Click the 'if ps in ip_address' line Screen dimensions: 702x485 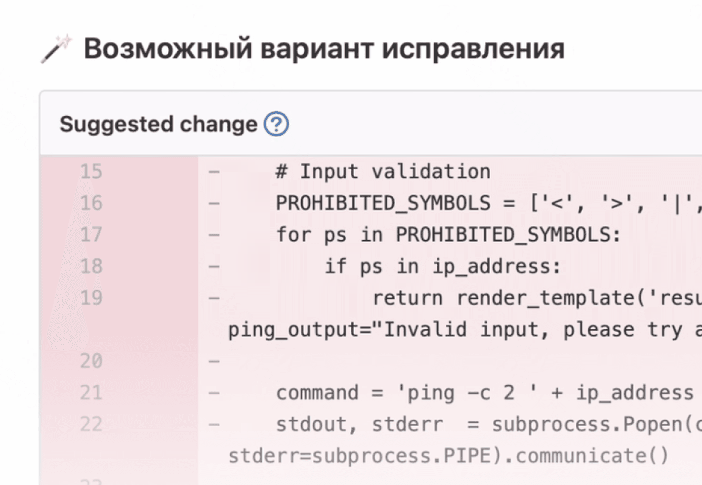click(443, 266)
